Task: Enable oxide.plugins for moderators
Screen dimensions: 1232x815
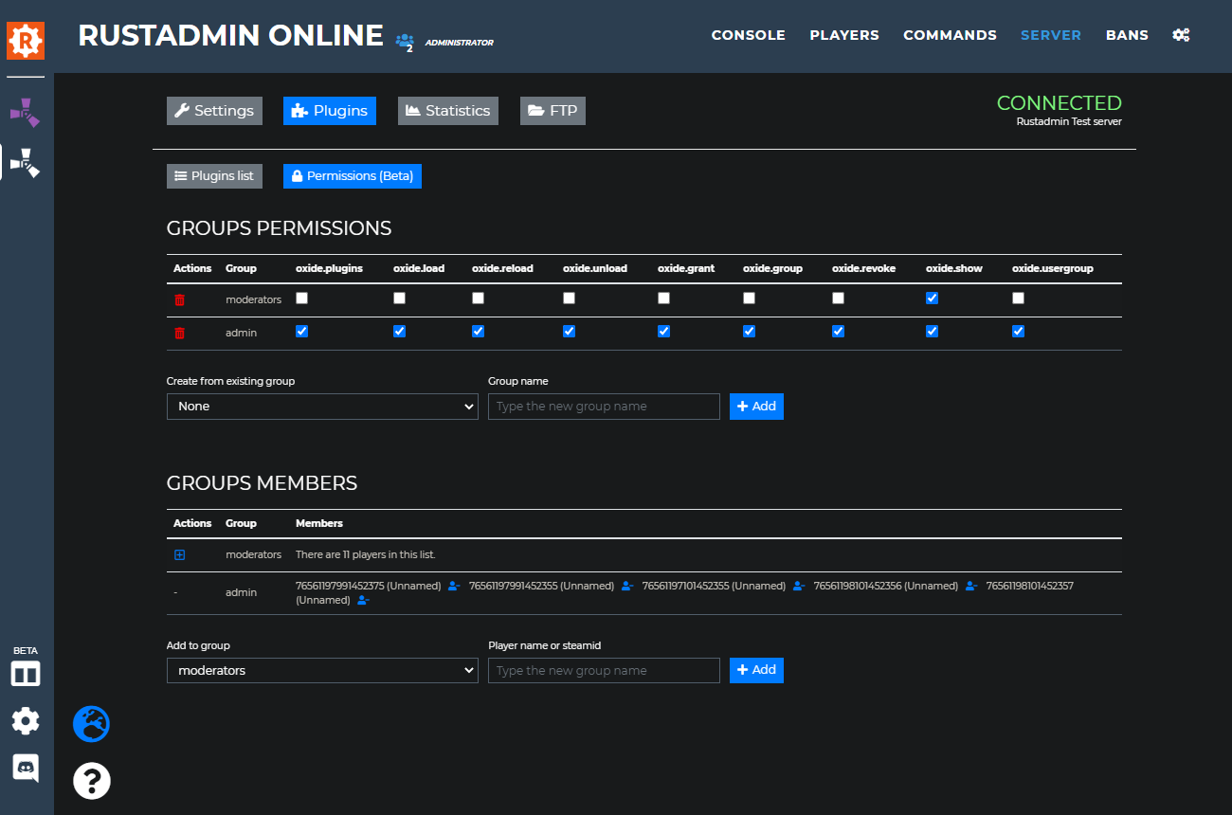Action: (x=301, y=298)
